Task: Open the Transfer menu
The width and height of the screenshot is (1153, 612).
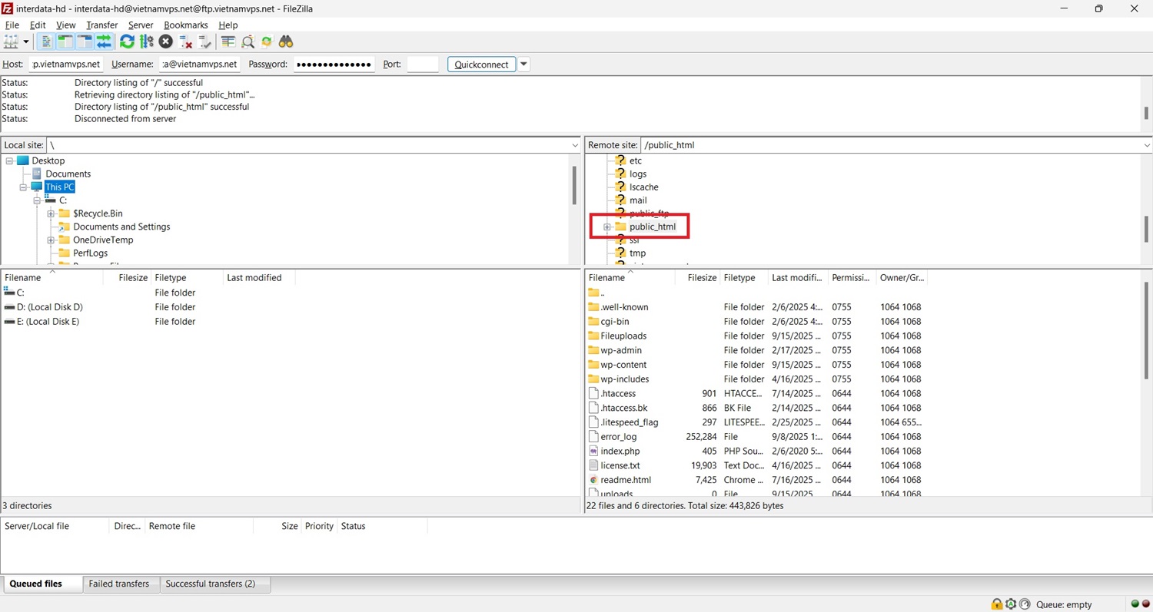Action: pyautogui.click(x=101, y=25)
